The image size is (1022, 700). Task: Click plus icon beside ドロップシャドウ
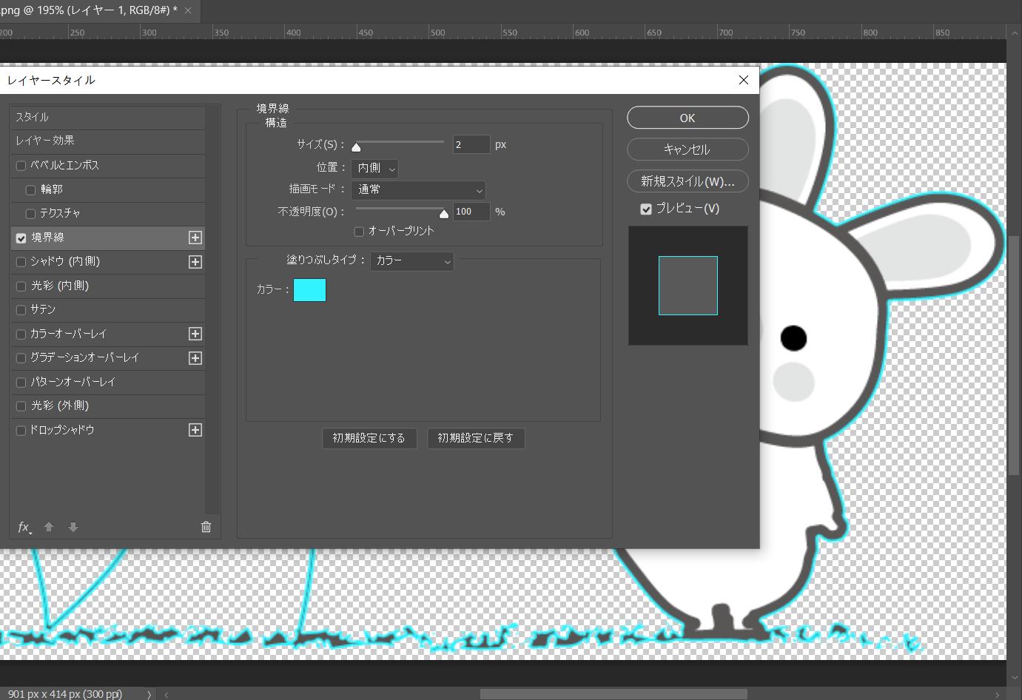(195, 430)
